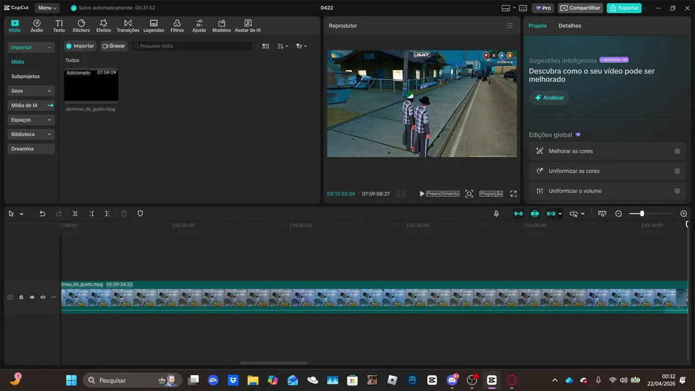The height and width of the screenshot is (391, 695).
Task: Click the fullscreen icon in the player
Action: coord(514,194)
